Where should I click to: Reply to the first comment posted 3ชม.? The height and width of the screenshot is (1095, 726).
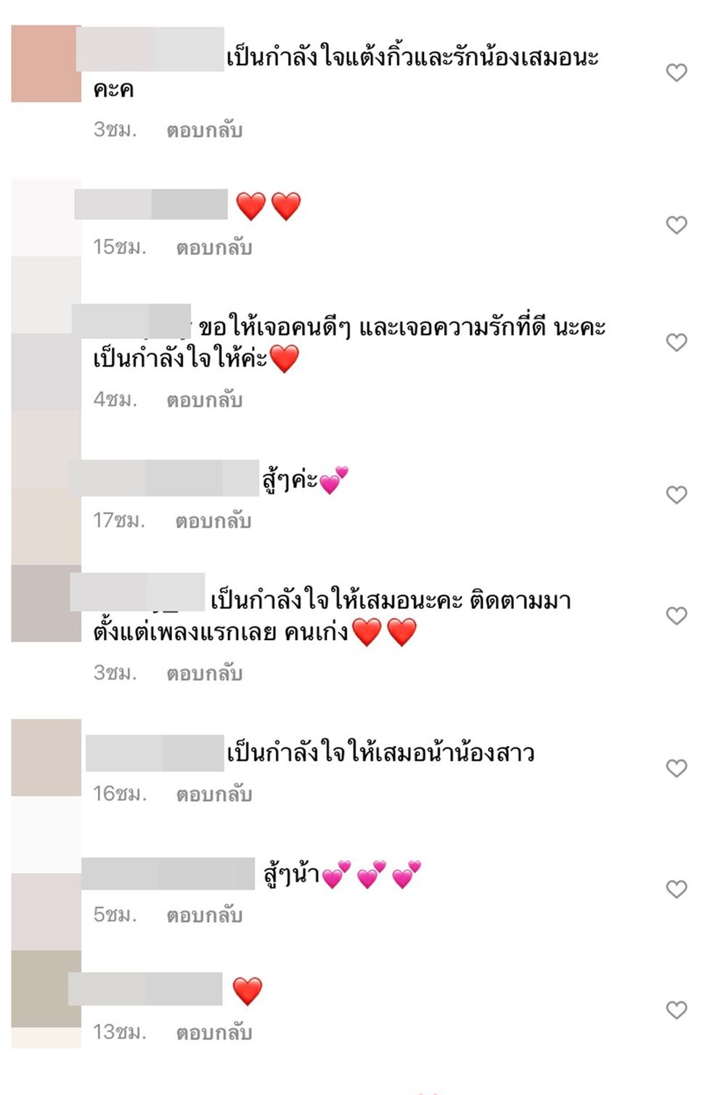coord(204,131)
